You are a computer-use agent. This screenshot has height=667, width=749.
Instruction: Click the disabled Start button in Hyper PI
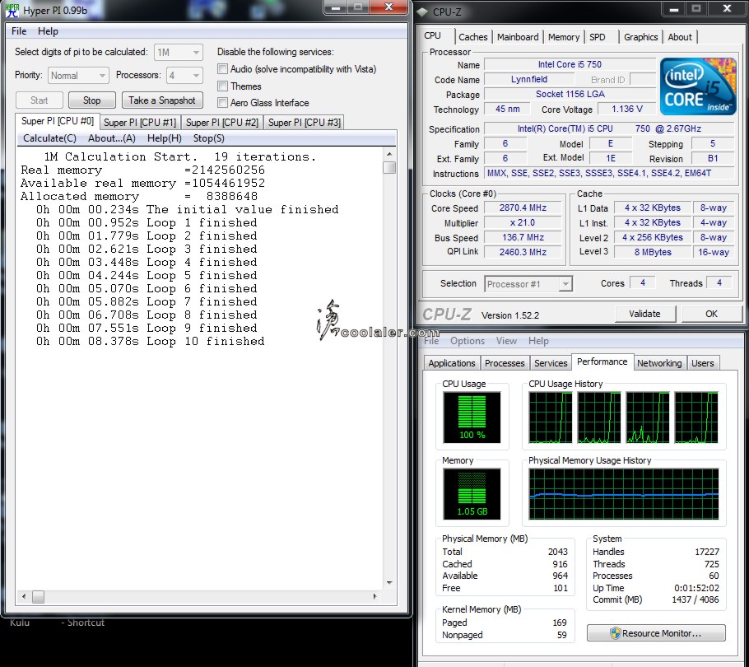click(x=40, y=100)
